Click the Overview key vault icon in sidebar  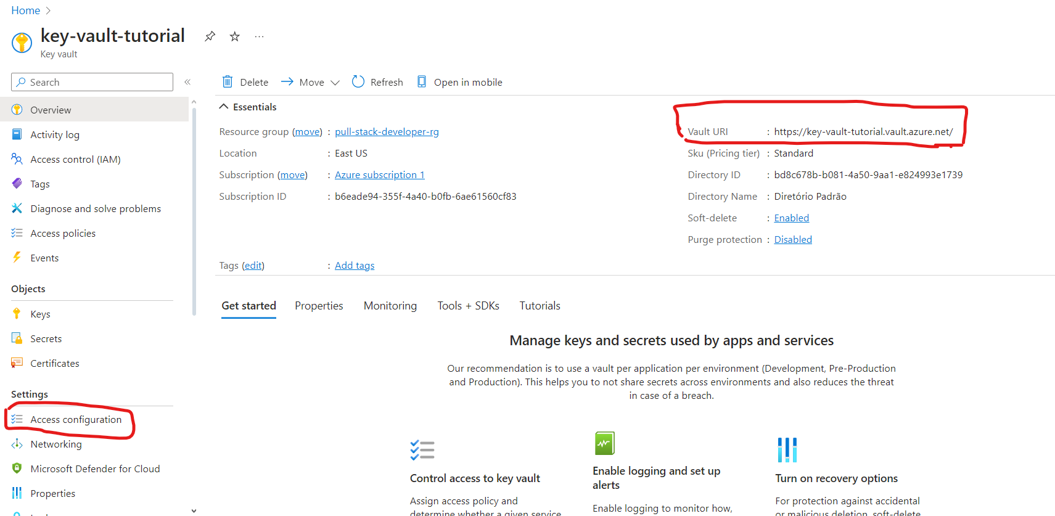(x=17, y=110)
